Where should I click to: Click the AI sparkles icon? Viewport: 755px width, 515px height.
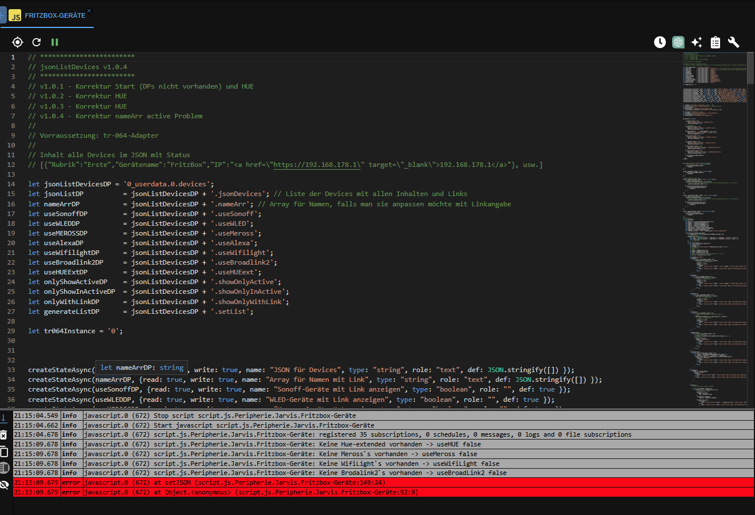point(697,42)
